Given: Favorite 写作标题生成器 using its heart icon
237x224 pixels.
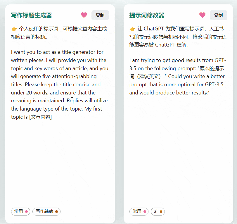Looking at the screenshot, I should (84, 15).
